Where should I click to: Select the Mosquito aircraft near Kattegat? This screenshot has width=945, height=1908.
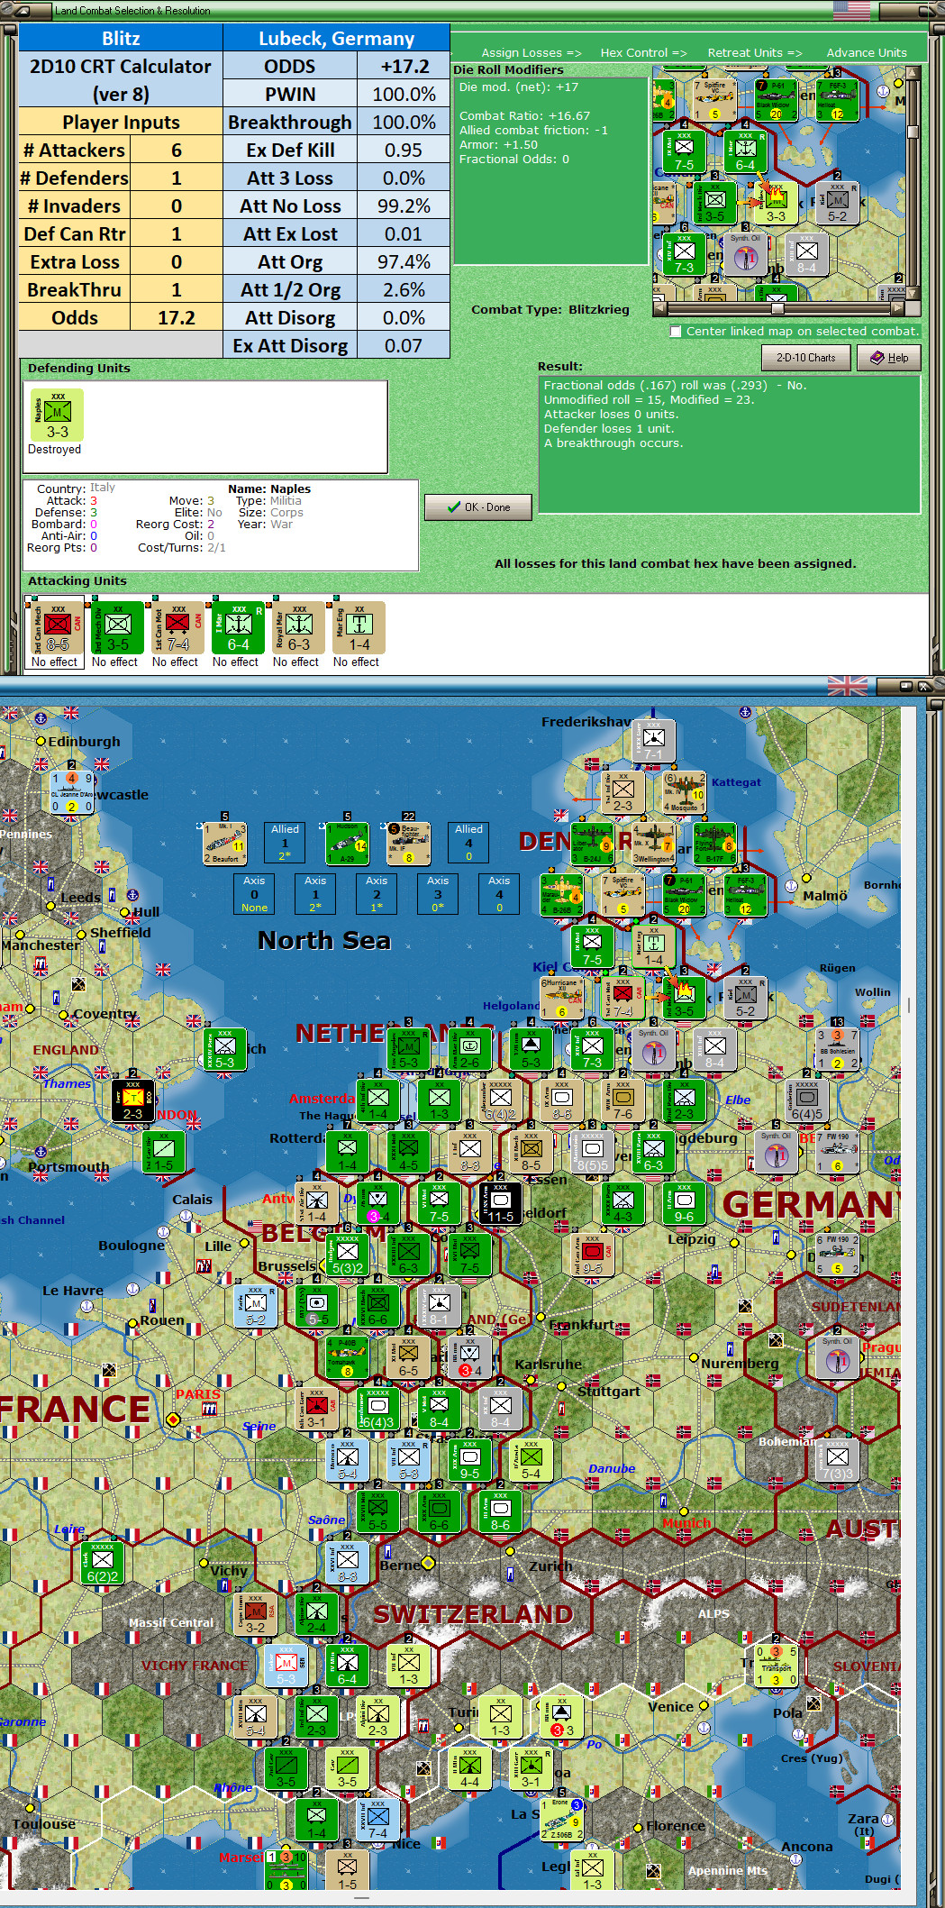coord(685,791)
